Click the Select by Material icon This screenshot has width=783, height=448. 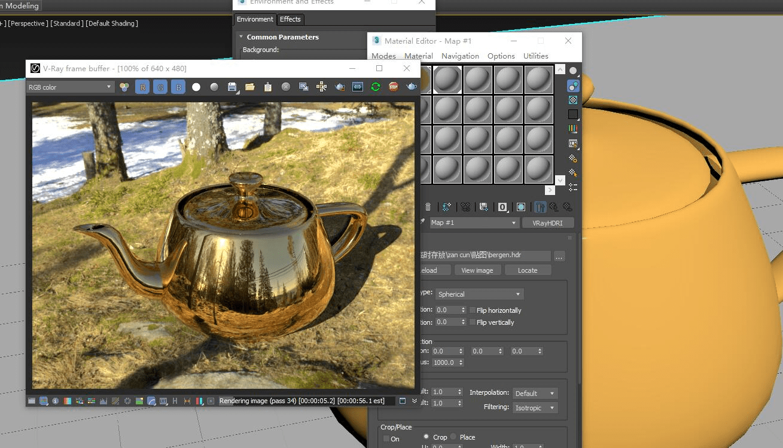pos(573,172)
